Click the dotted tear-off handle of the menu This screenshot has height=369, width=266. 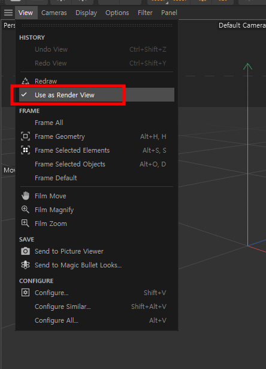[x=96, y=25]
